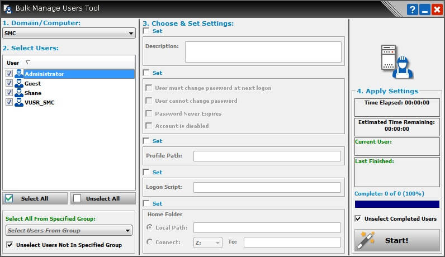
Task: Click the Shane user icon
Action: 19,93
